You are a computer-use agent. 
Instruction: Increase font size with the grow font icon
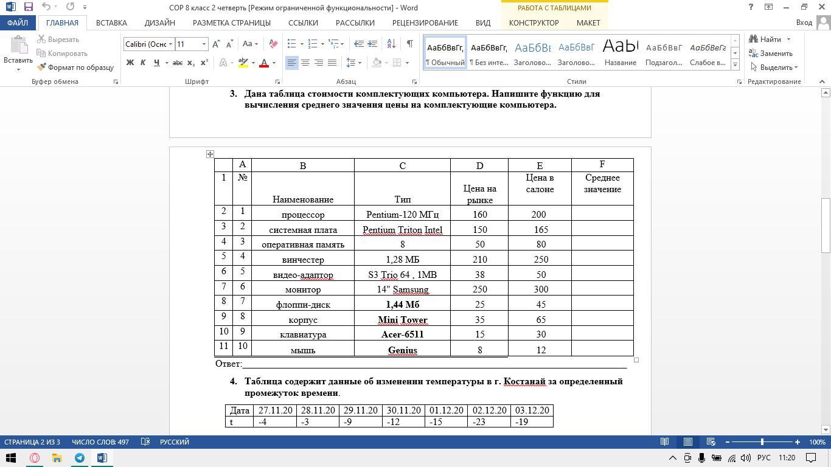pos(216,44)
